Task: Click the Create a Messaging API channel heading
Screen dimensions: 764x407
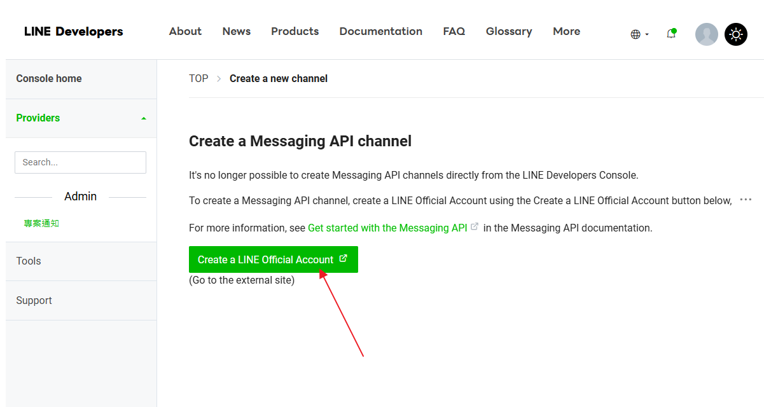Action: click(300, 141)
